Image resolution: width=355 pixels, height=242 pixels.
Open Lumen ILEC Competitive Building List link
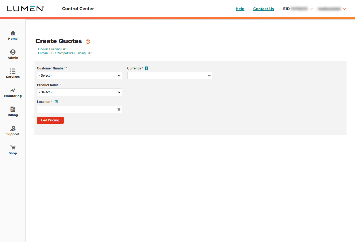65,53
